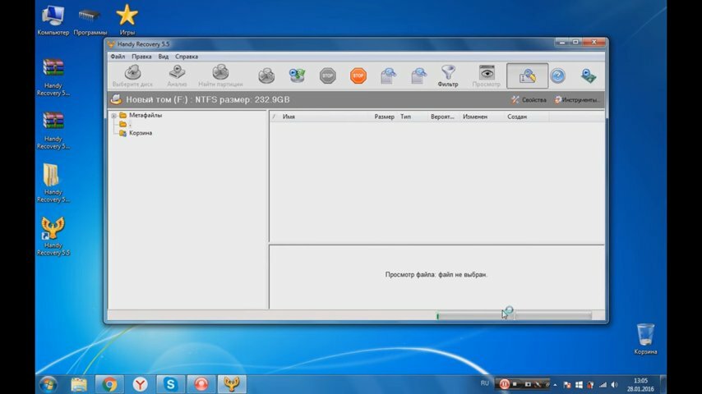Toggle the highlighted info panel toolbar button

528,76
